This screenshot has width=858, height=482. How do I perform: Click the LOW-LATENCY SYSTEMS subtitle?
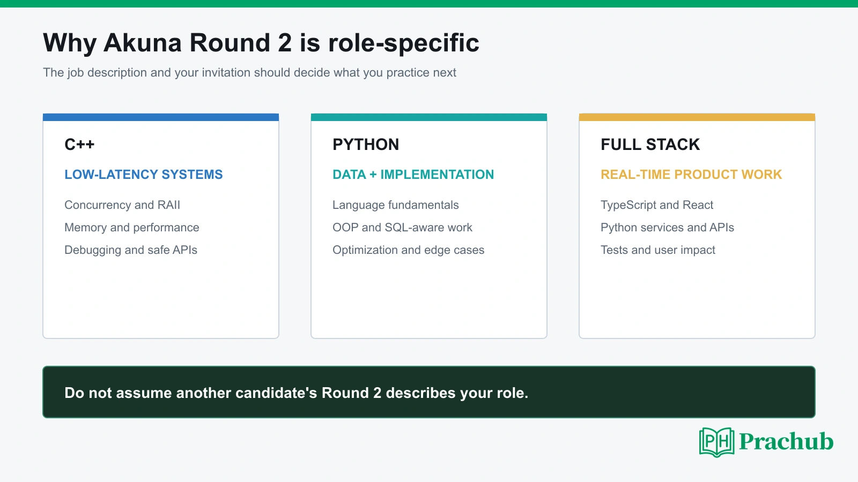click(144, 175)
